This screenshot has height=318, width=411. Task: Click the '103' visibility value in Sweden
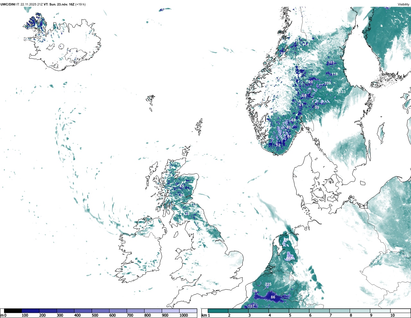(331, 63)
